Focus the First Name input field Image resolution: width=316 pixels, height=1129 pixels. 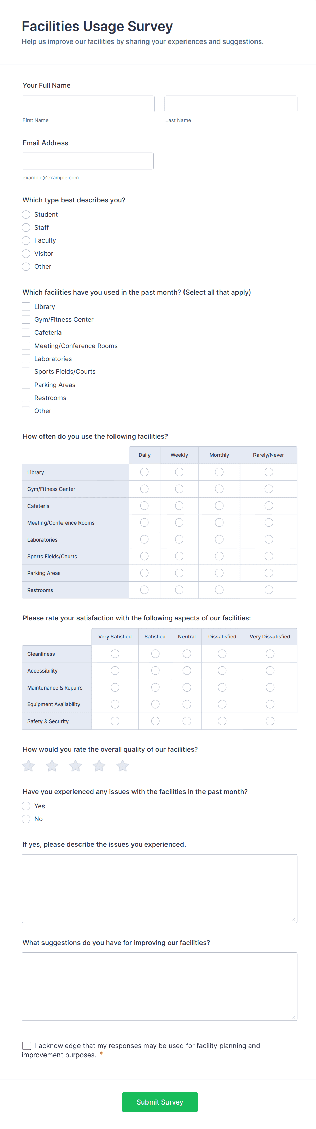(x=88, y=104)
